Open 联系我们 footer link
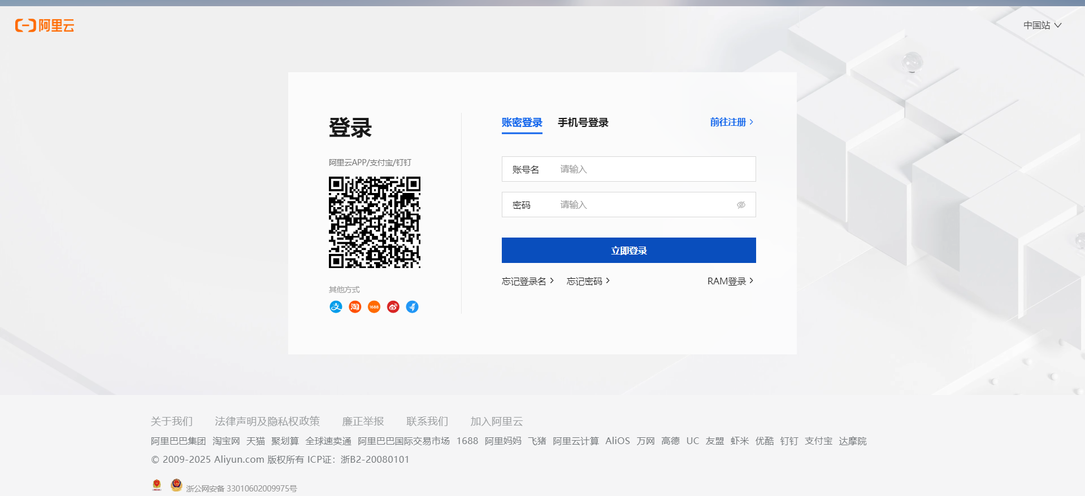 tap(427, 422)
